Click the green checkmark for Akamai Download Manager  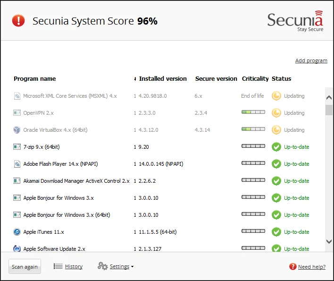[x=276, y=181]
